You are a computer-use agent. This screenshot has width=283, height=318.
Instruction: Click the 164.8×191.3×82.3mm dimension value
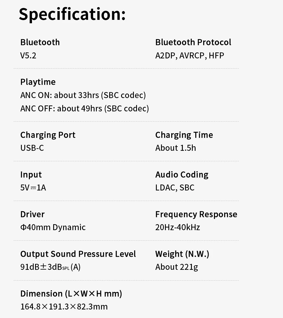click(x=64, y=307)
